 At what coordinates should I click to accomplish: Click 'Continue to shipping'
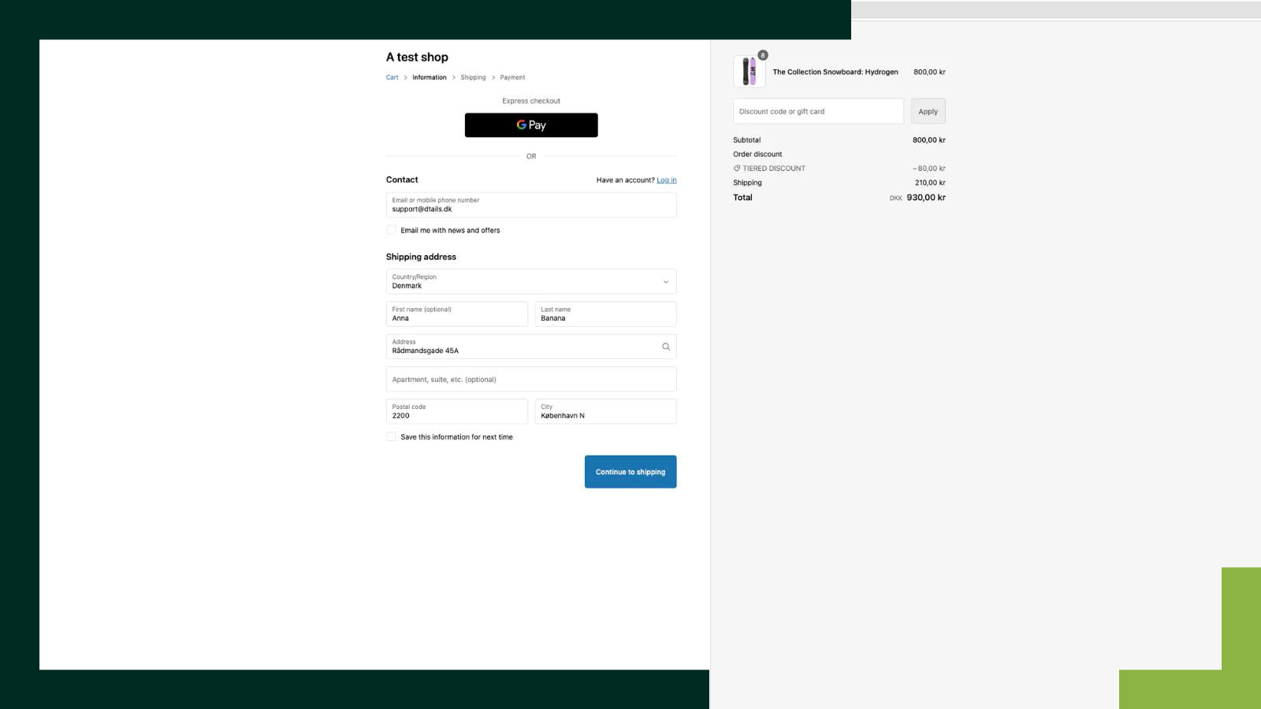630,471
